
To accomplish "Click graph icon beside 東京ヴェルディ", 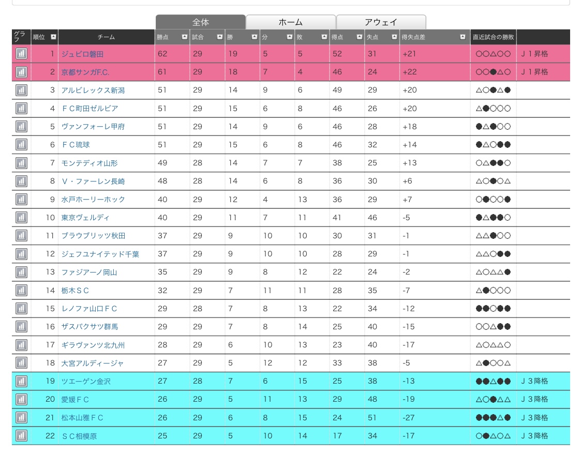I will [x=21, y=217].
